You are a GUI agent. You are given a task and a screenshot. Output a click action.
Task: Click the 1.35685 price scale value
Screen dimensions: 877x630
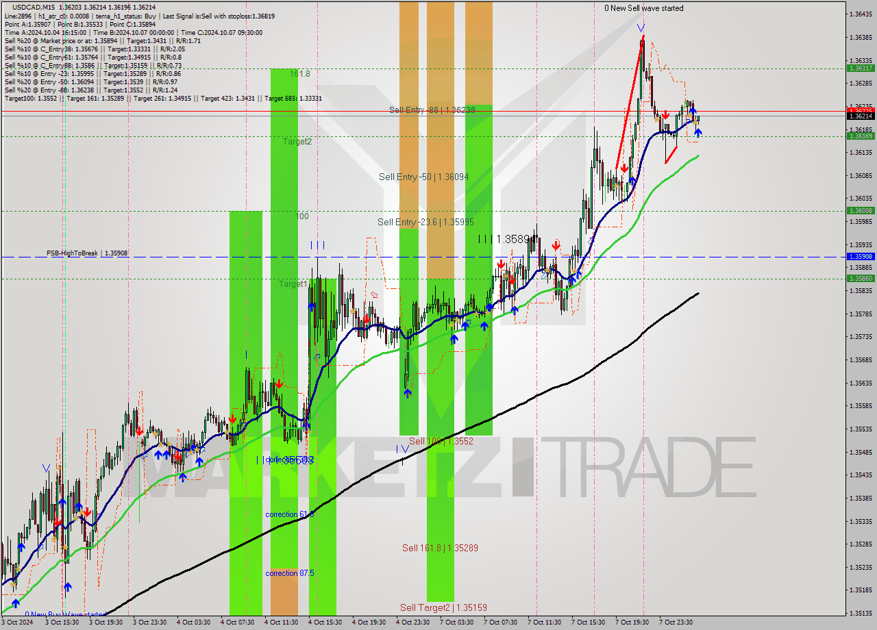(861, 360)
